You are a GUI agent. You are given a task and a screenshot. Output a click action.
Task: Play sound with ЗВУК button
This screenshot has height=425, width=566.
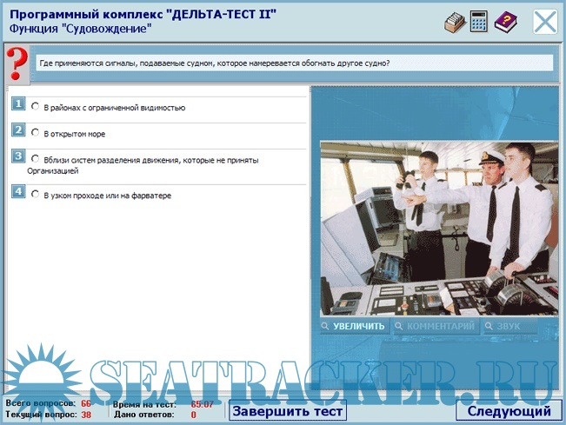coord(509,327)
